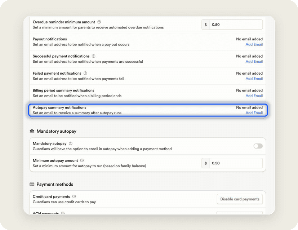This screenshot has height=230, width=298.
Task: Click the Disable card payments button
Action: click(x=240, y=199)
